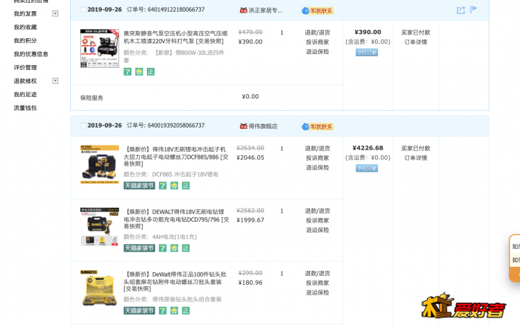Open 得伟旗舰店 shop link

263,126
